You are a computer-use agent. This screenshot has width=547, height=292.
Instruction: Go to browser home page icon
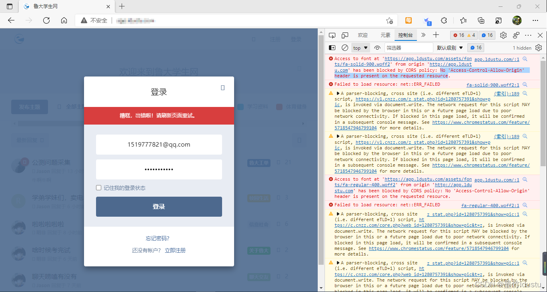[x=64, y=20]
